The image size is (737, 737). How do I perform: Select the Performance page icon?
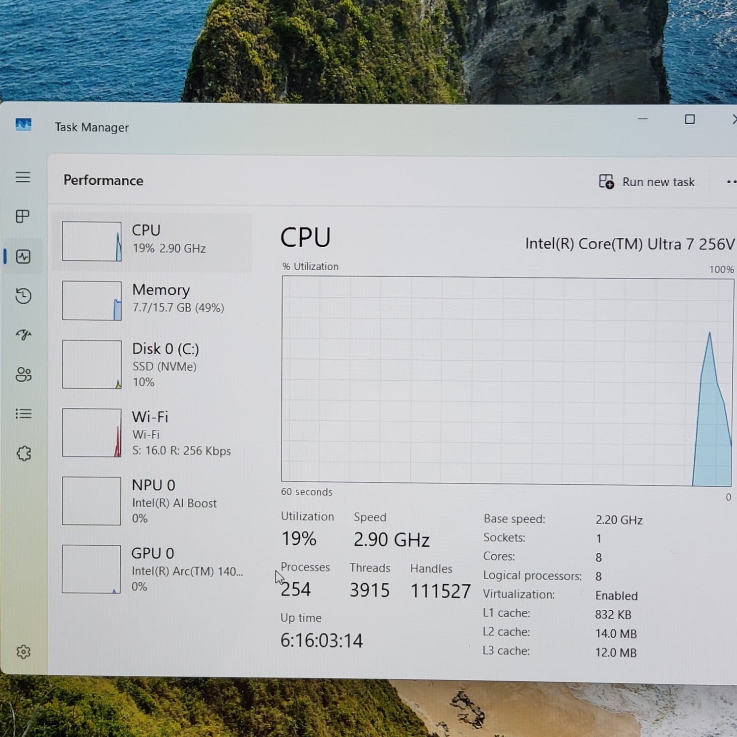23,256
